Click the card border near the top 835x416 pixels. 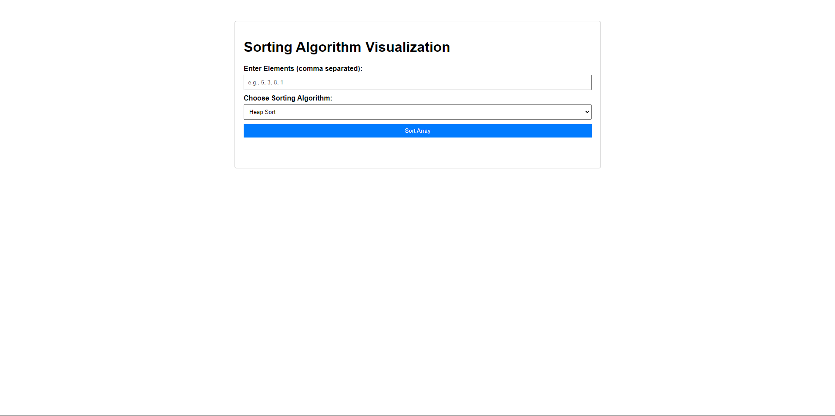(x=417, y=21)
